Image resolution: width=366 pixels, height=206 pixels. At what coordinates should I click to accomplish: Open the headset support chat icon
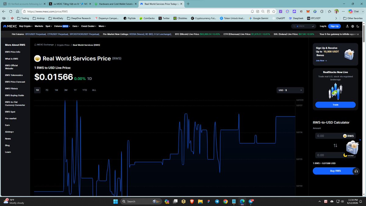[x=356, y=171]
